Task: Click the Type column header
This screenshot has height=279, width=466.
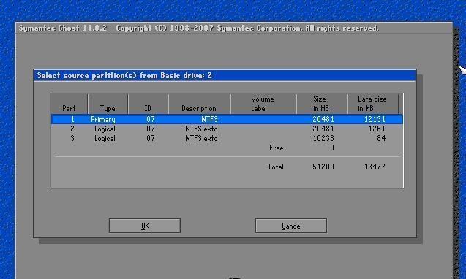Action: pos(108,104)
